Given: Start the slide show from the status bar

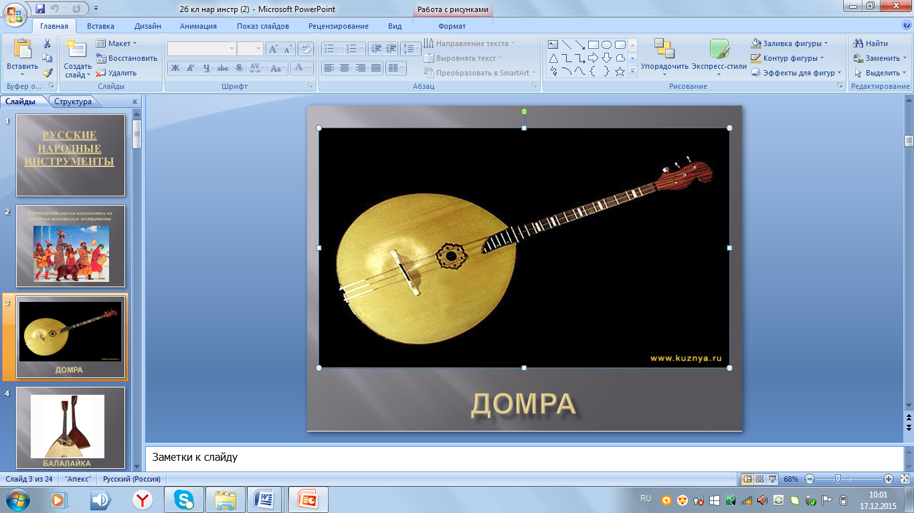Looking at the screenshot, I should pyautogui.click(x=772, y=479).
